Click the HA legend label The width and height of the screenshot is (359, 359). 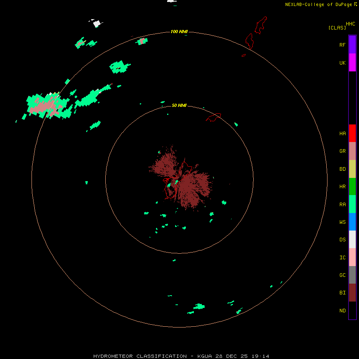[342, 134]
